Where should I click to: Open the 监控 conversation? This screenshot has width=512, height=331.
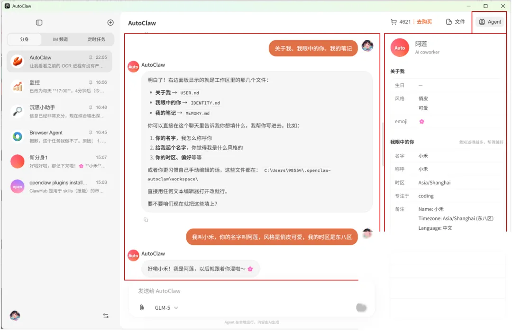coord(59,86)
